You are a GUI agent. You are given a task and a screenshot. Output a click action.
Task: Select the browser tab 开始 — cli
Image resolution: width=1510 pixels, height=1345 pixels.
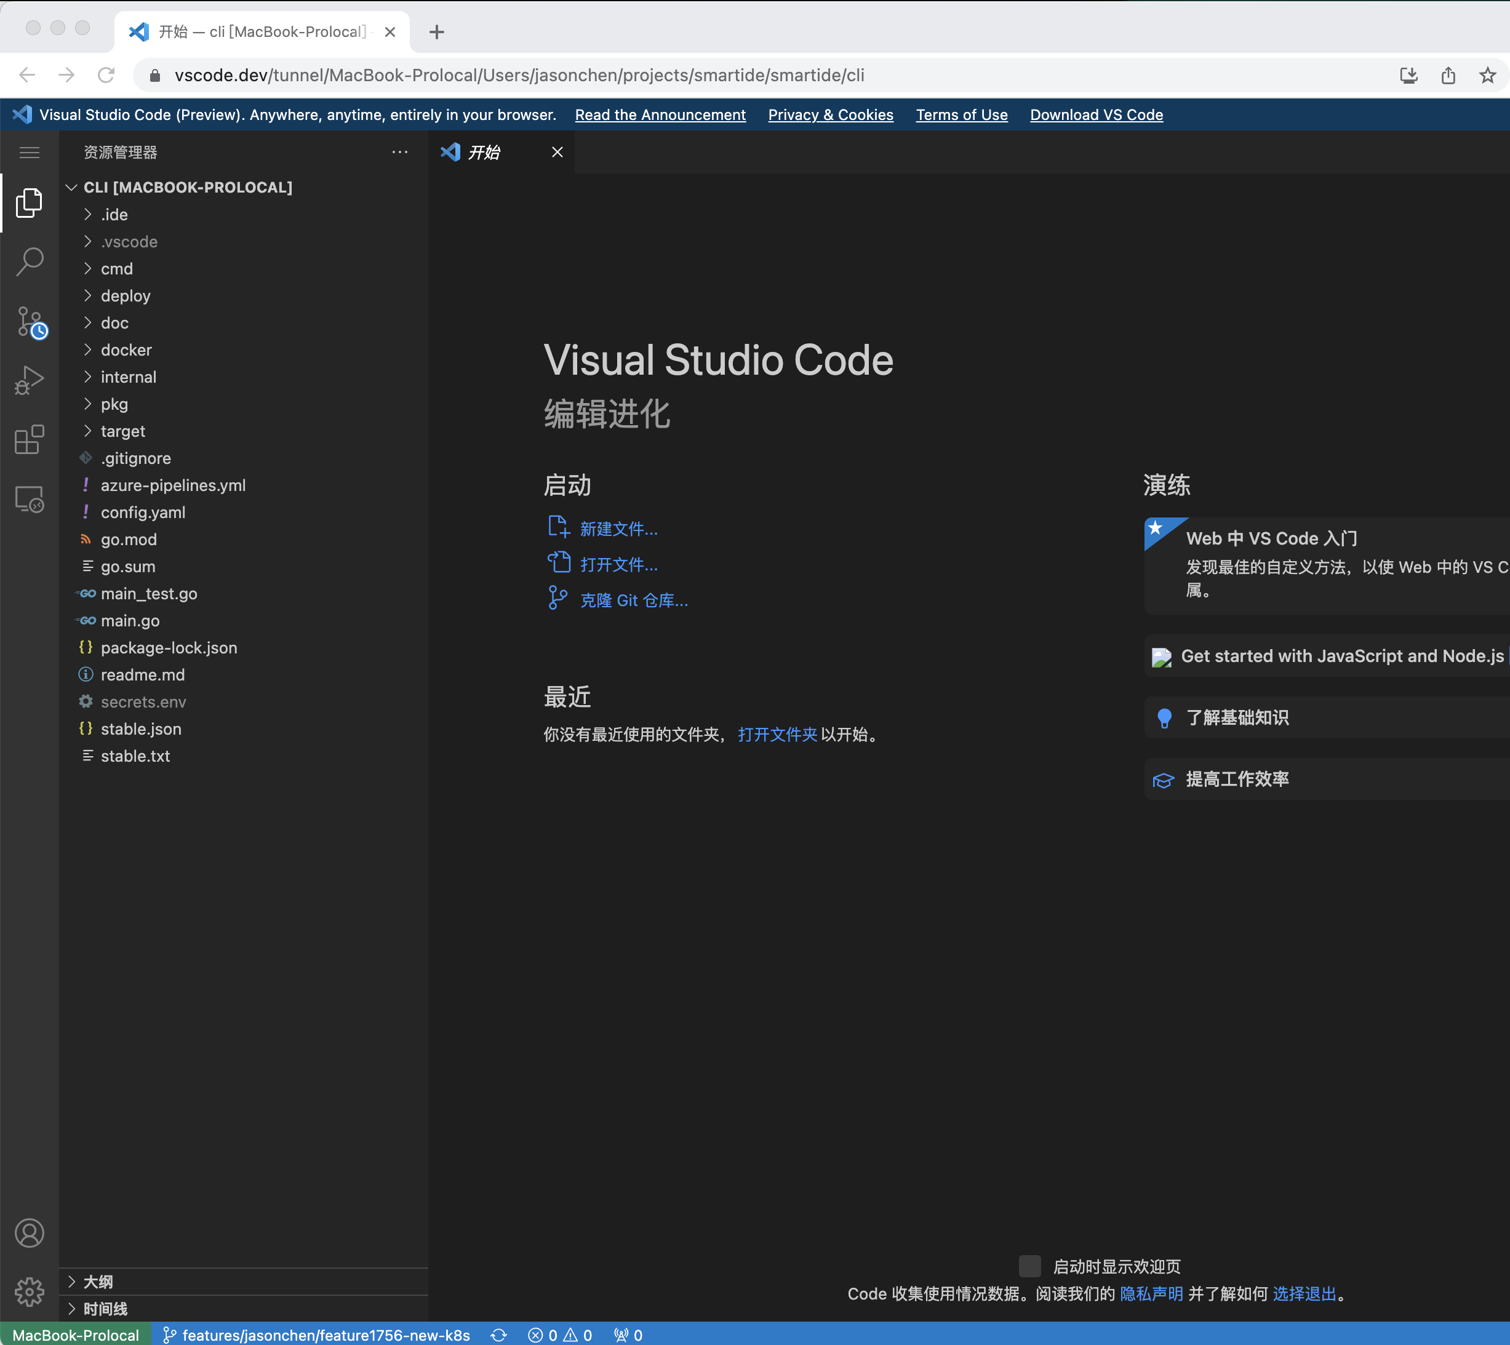pyautogui.click(x=262, y=32)
